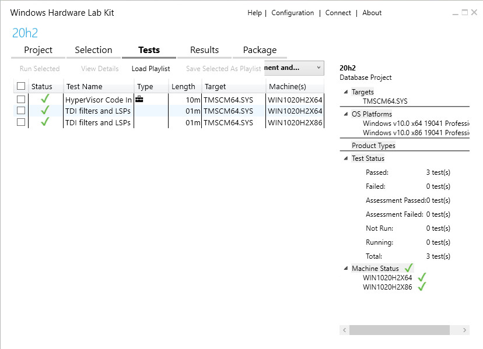Open the Results tab
The width and height of the screenshot is (483, 349).
coord(204,50)
